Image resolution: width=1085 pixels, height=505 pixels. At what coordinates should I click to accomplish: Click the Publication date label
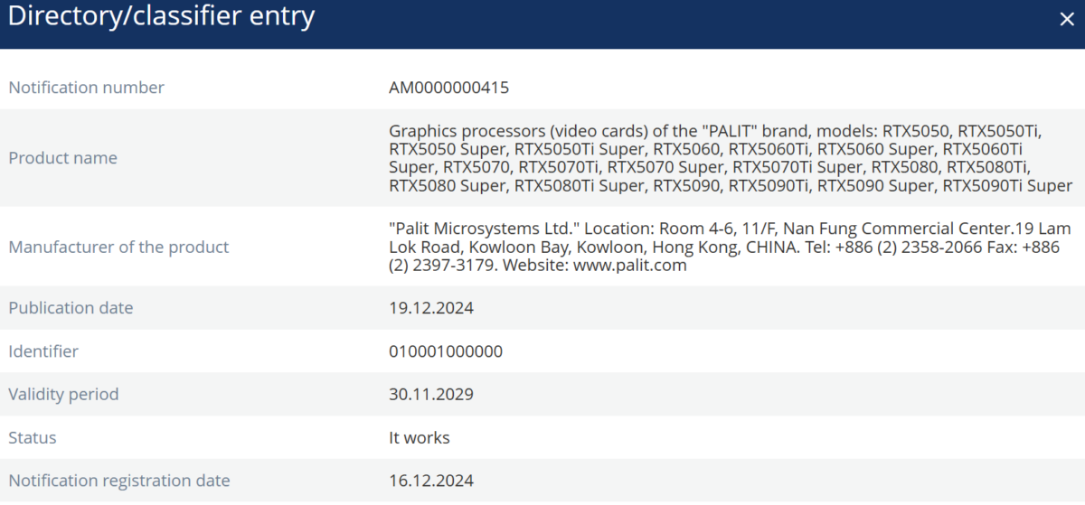coord(71,308)
